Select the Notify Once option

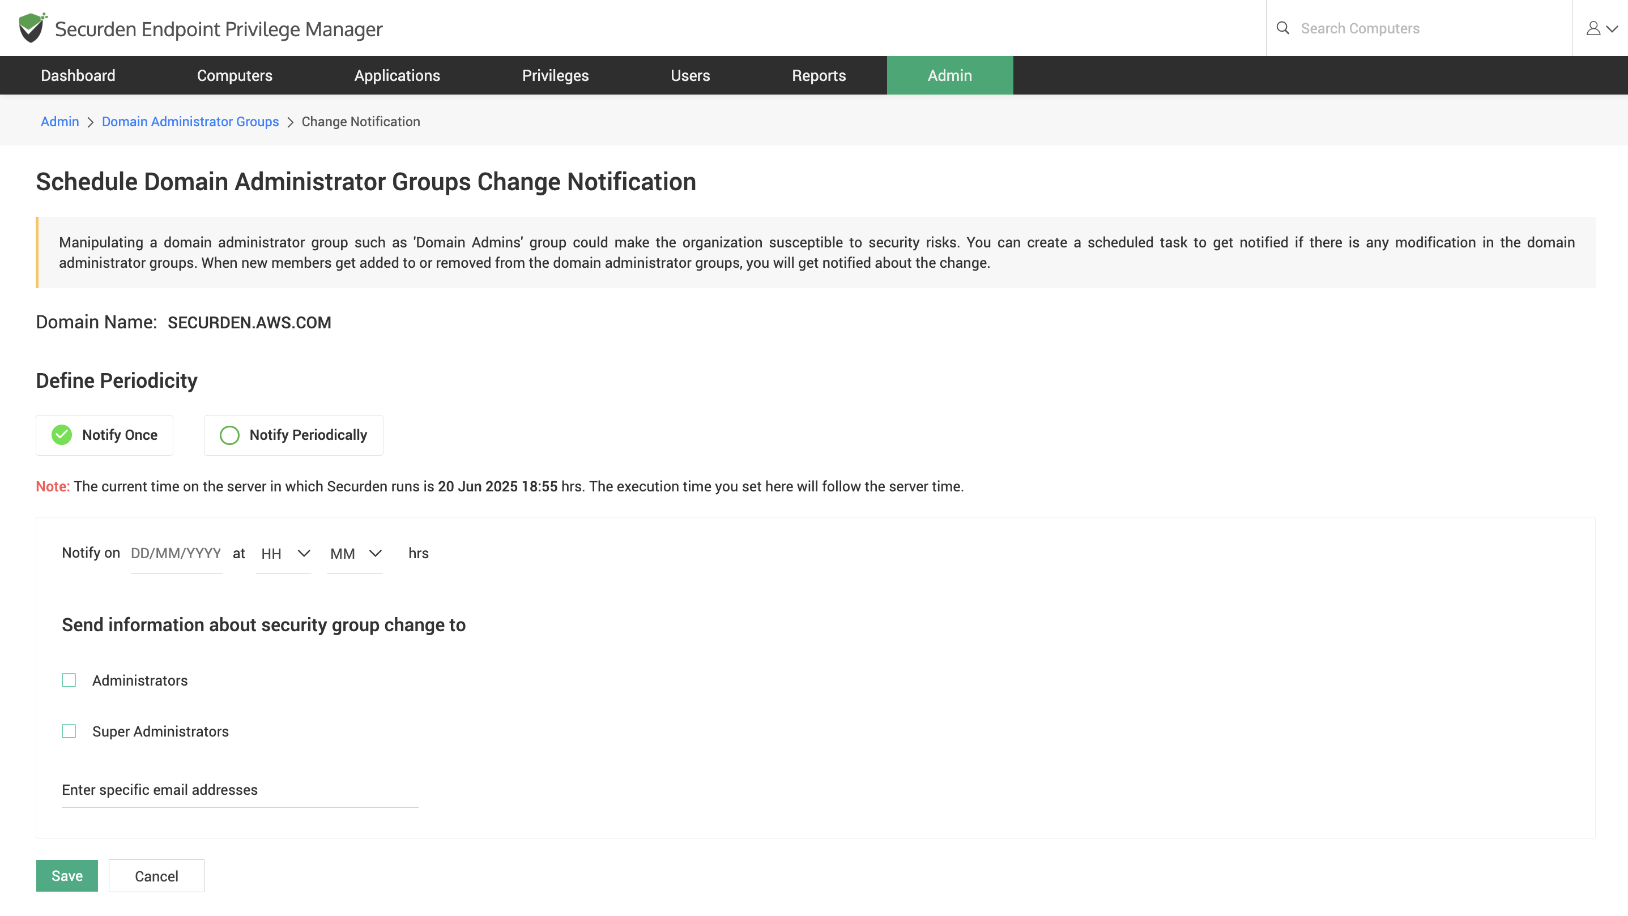click(x=104, y=435)
